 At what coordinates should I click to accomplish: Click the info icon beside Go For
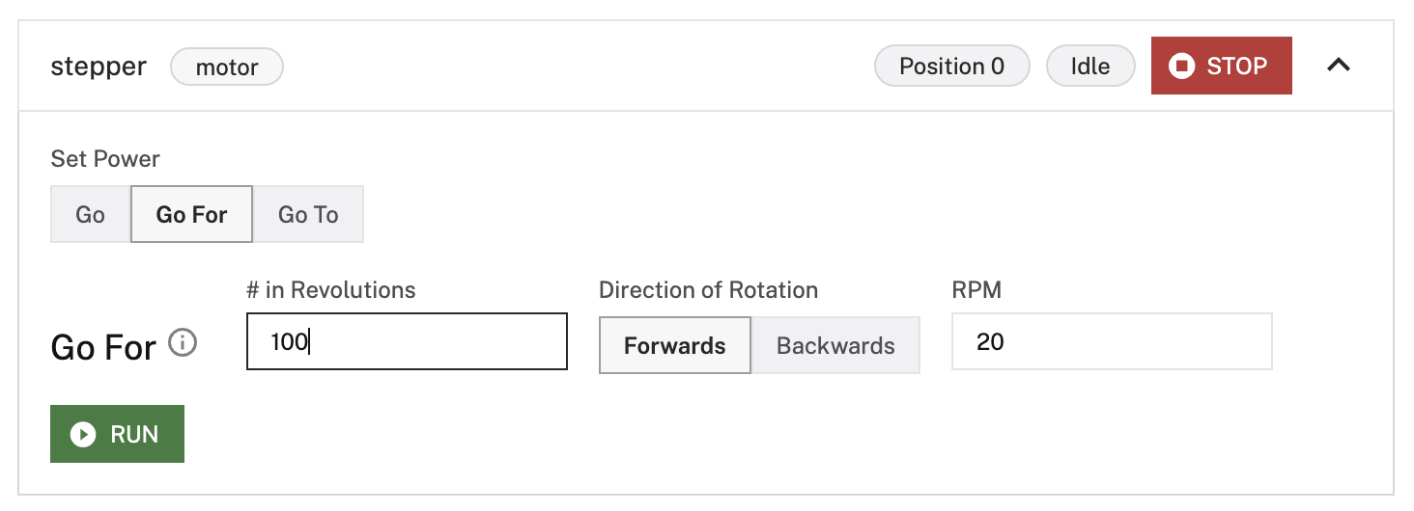183,343
